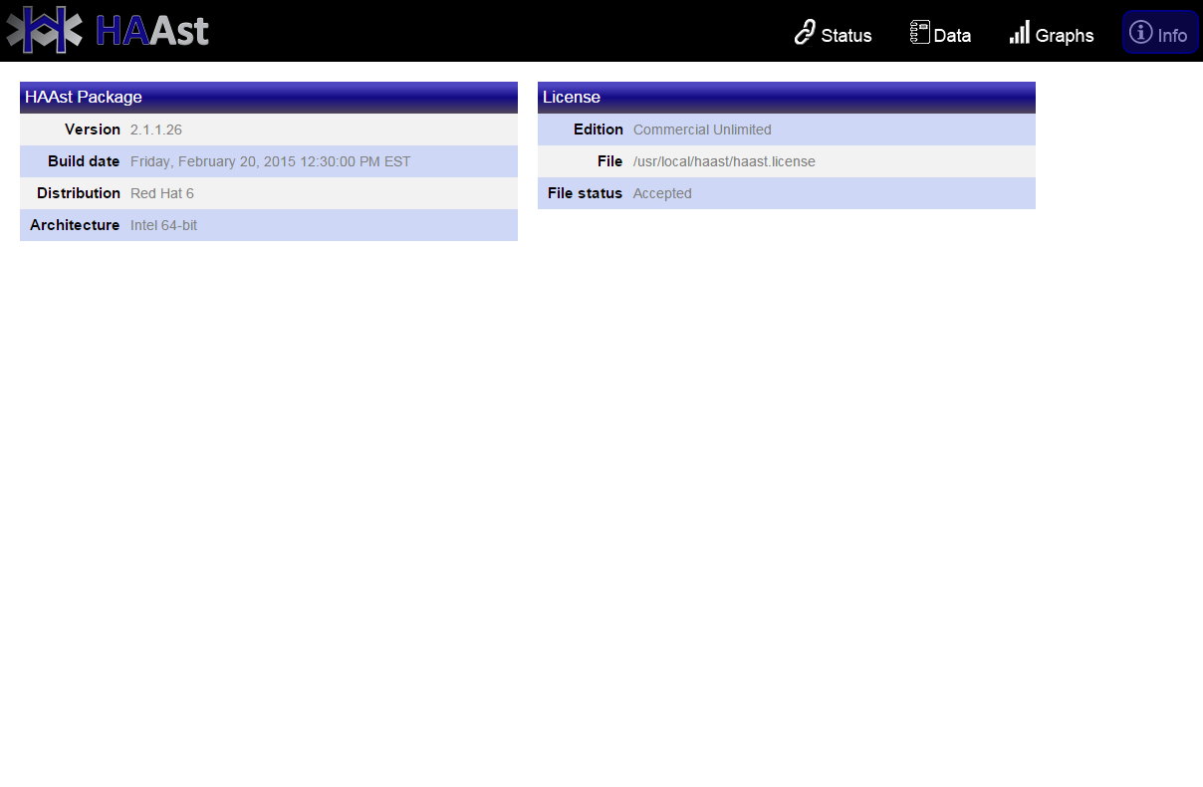Click the chain link Status icon
The width and height of the screenshot is (1203, 787).
pos(805,33)
